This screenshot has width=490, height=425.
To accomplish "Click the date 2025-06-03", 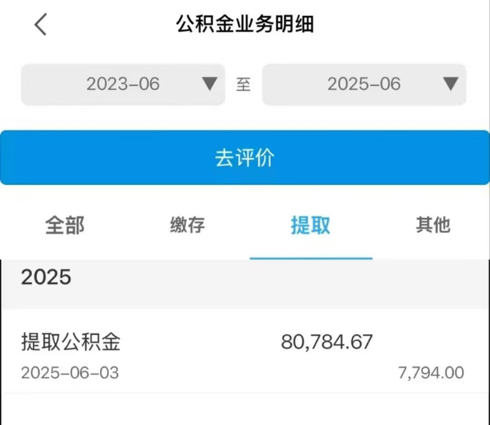I will click(70, 373).
